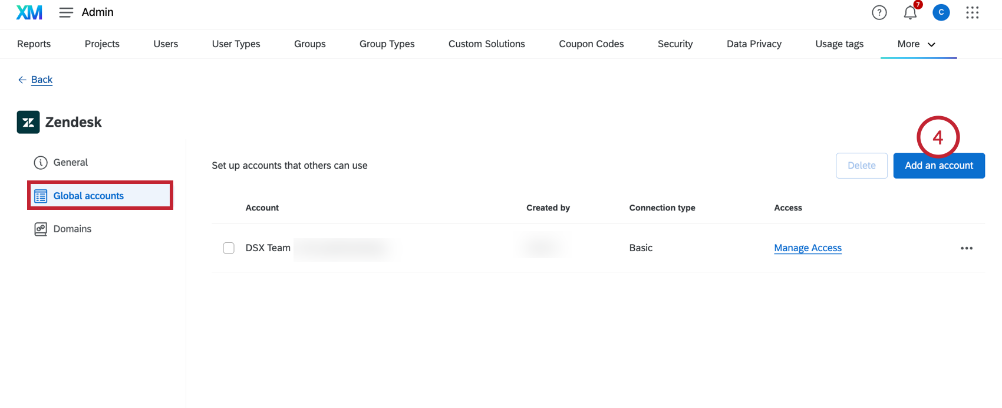Select General in the sidebar

click(x=70, y=163)
